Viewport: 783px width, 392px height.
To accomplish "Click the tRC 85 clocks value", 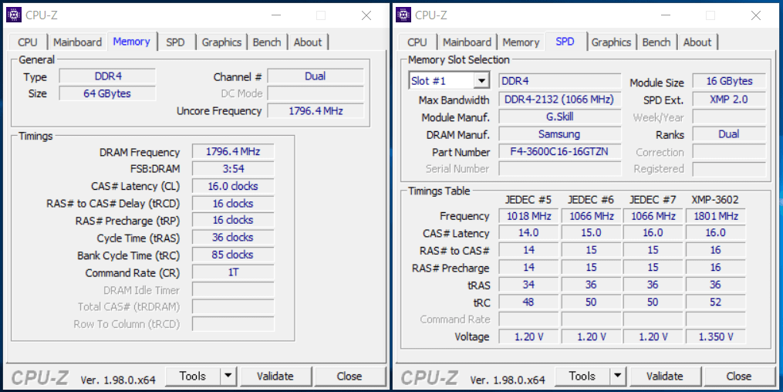I will [233, 255].
